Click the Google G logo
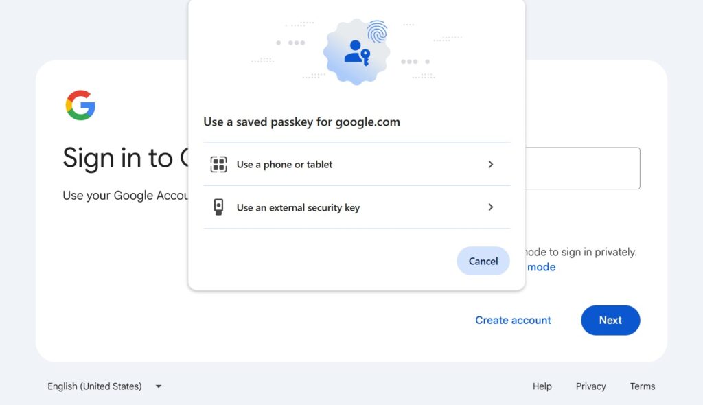The image size is (703, 405). 80,106
